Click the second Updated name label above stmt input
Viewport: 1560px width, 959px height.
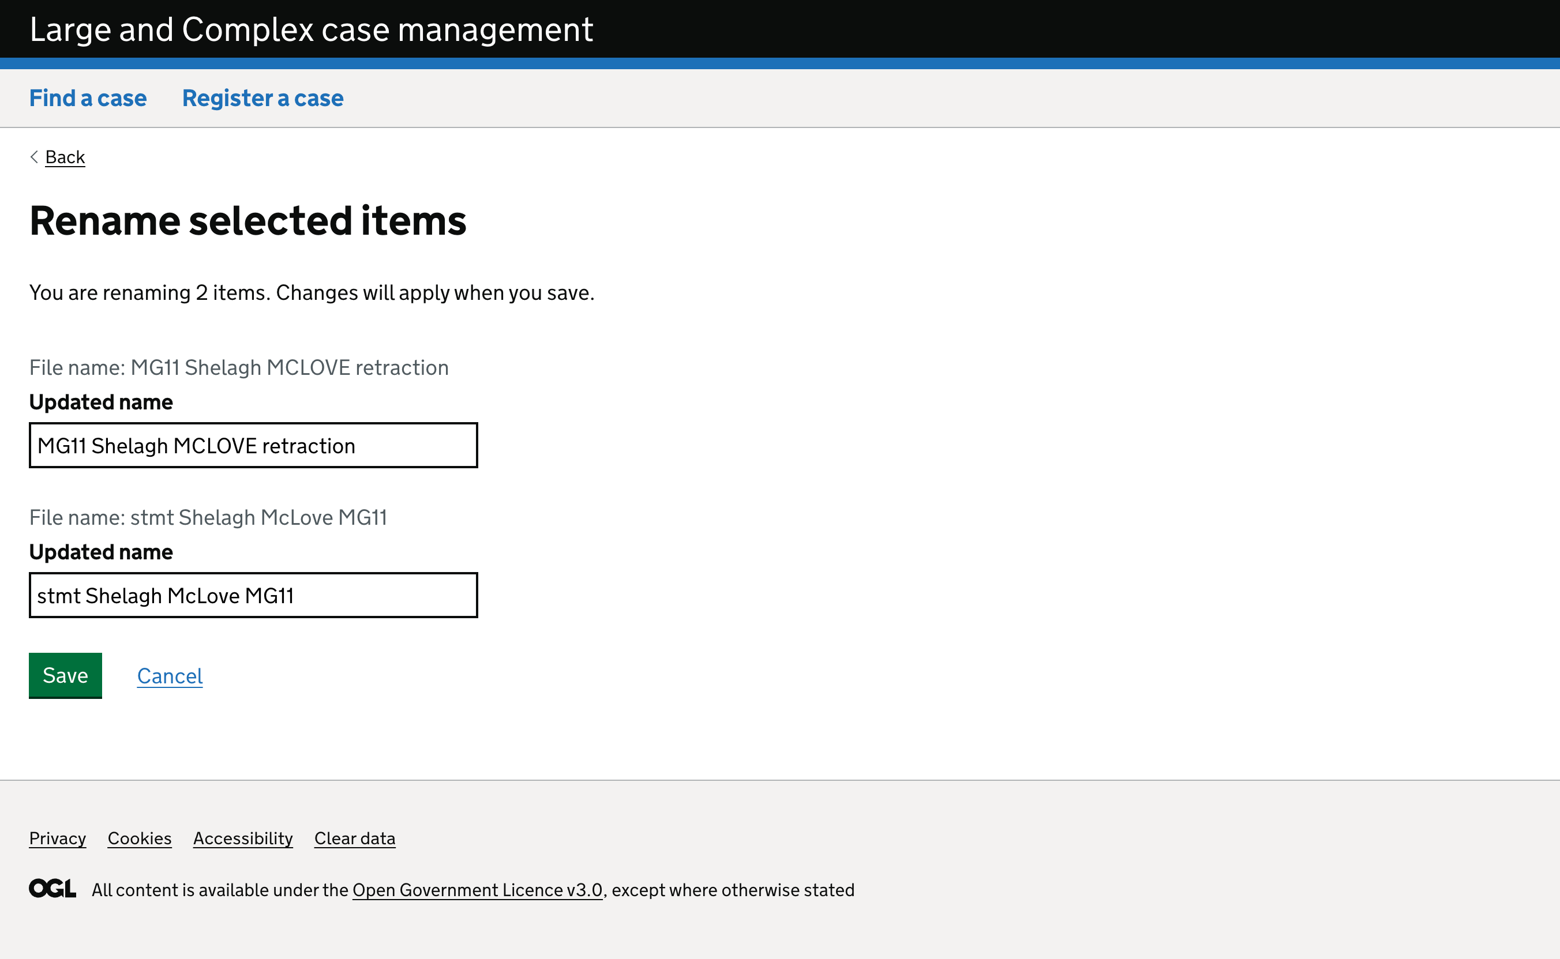point(101,552)
